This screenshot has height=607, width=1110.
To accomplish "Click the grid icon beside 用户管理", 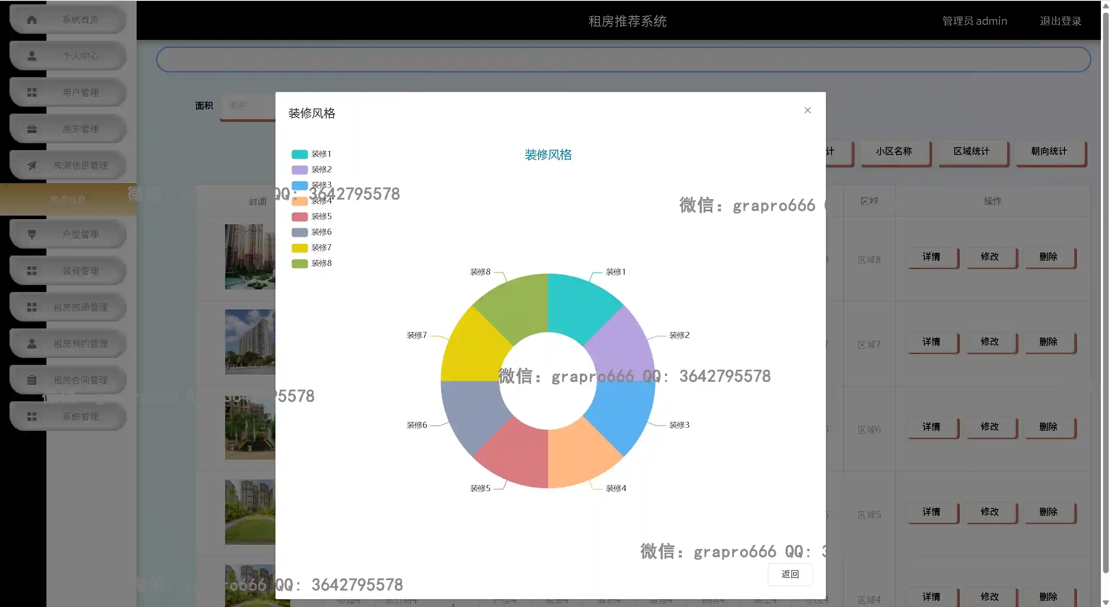I will (32, 92).
